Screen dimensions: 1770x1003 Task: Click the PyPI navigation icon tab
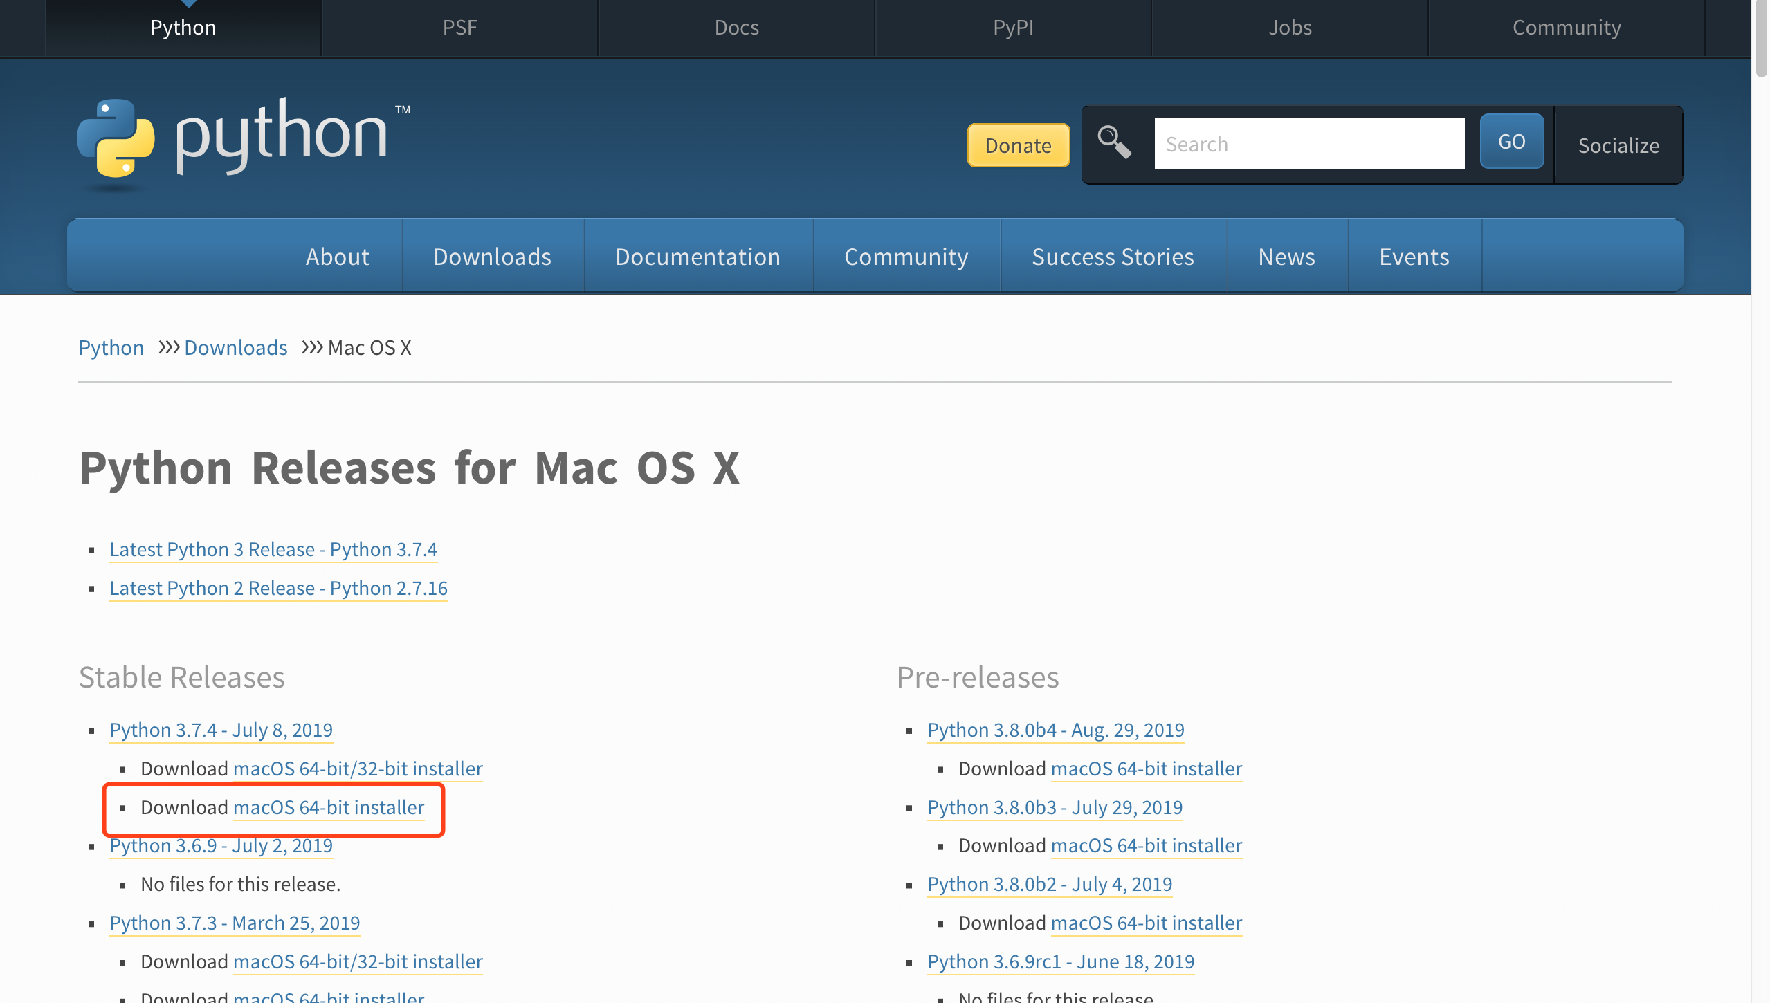1014,27
